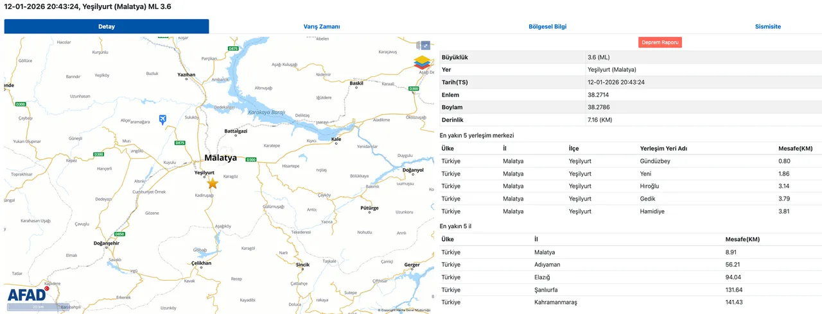Click the AFAD logo on the map
Image resolution: width=822 pixels, height=314 pixels.
[x=26, y=295]
